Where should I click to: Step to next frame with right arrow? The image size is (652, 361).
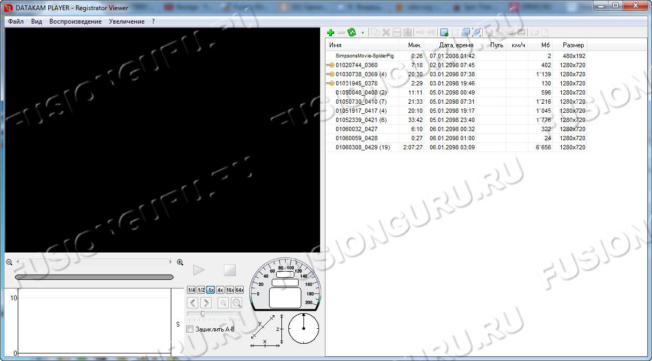[205, 303]
